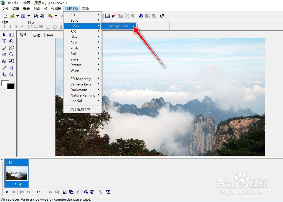
Task: Open an existing file with the folder icon
Action: coord(12,16)
